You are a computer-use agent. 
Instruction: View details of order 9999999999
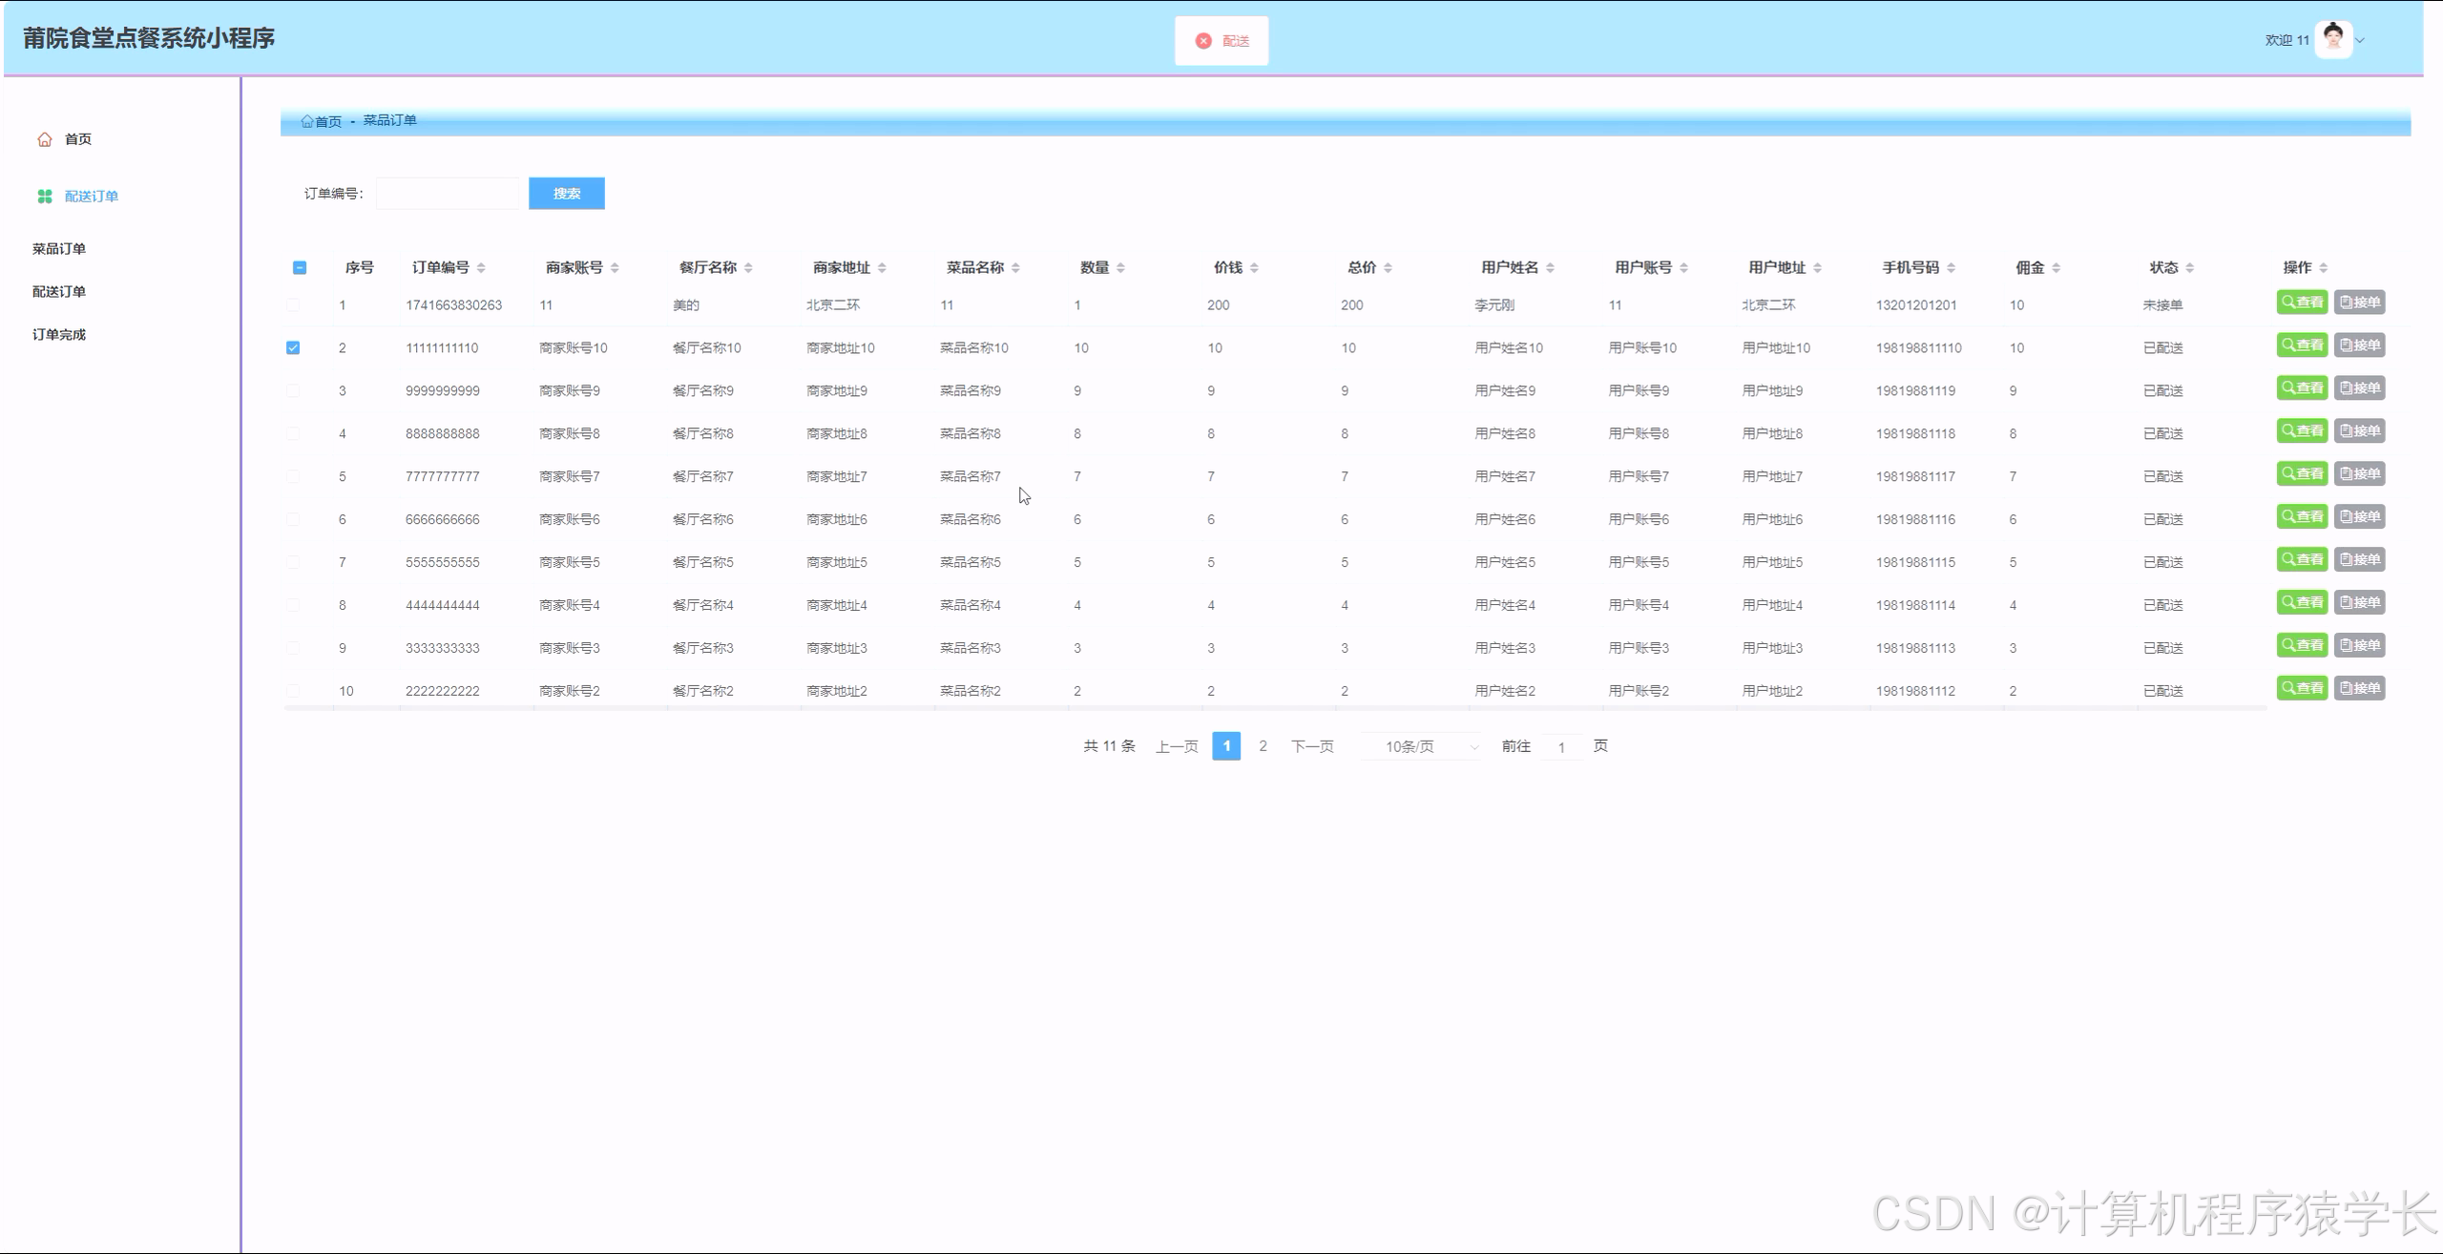click(x=2302, y=388)
